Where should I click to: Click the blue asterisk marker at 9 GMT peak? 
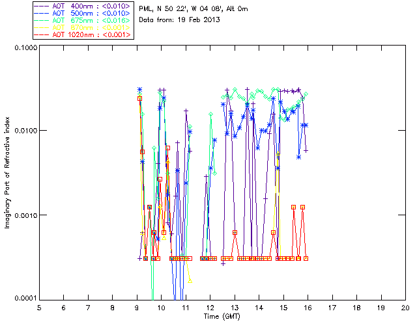coord(139,90)
